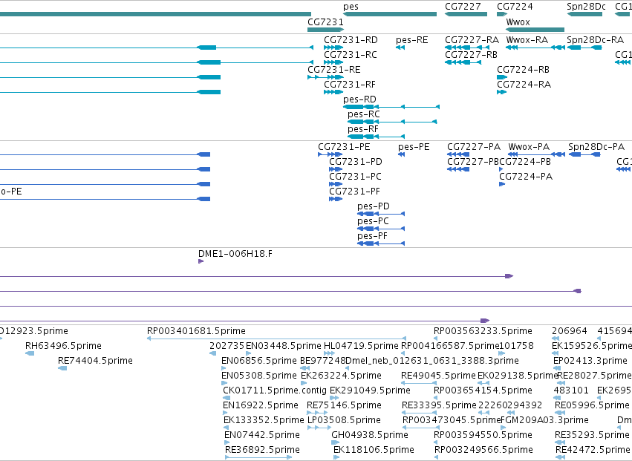
Task: Pick the Spn28Dc-PA protein label
Action: point(596,147)
